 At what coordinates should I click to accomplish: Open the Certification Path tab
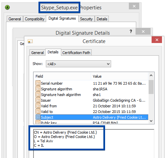tap(76, 53)
